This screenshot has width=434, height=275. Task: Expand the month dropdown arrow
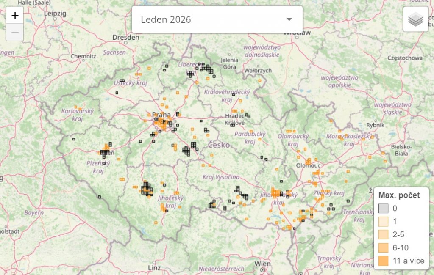pyautogui.click(x=289, y=19)
